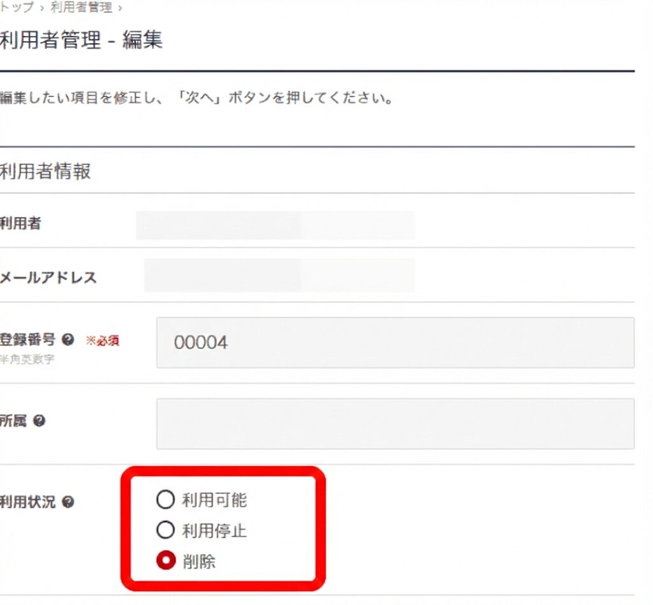Click the メールアドレス row label
Screen dimensions: 653x605
[x=48, y=278]
